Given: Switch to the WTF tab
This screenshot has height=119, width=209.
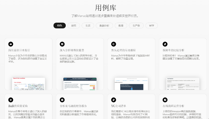Looking at the screenshot, I should tap(152, 26).
